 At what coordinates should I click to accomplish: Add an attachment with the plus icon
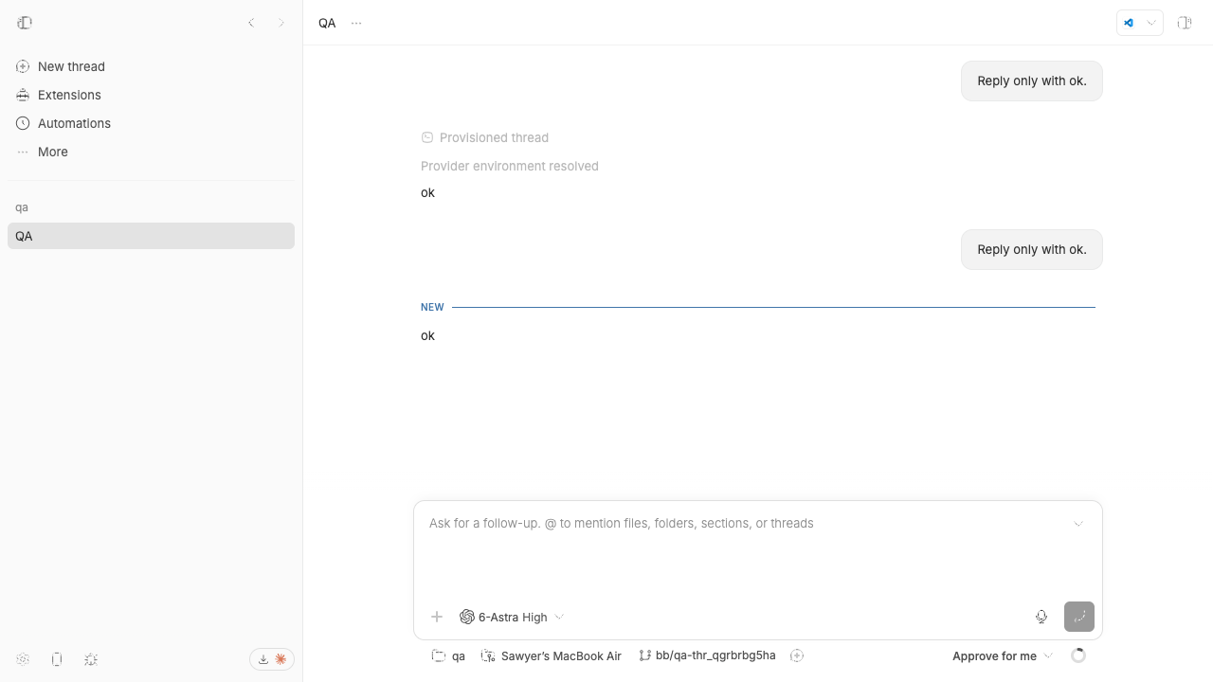click(x=437, y=617)
